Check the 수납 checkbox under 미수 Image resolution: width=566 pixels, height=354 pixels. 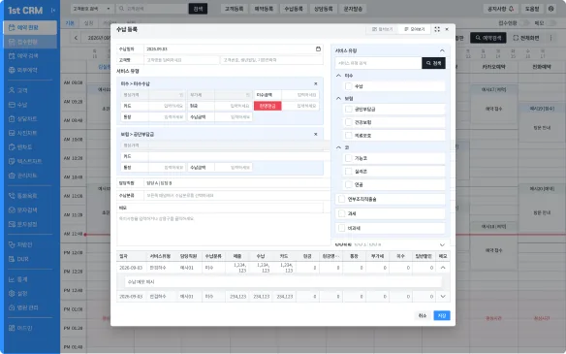click(x=348, y=86)
